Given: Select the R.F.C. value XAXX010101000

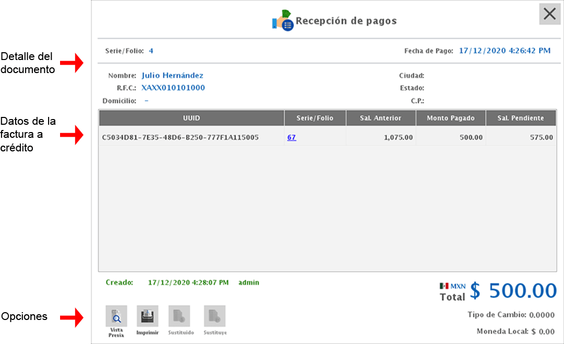Looking at the screenshot, I should coord(172,88).
